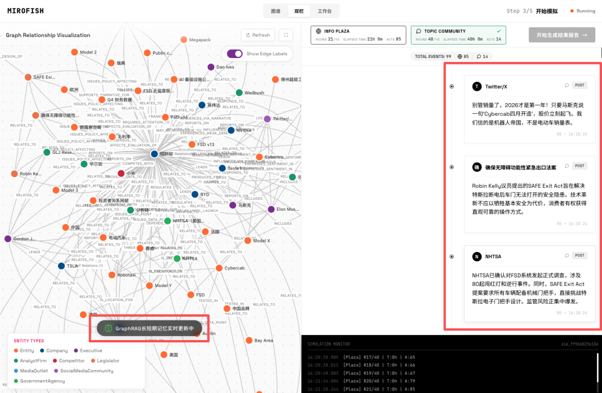
Task: Click the Legislator legend entry
Action: (105, 361)
